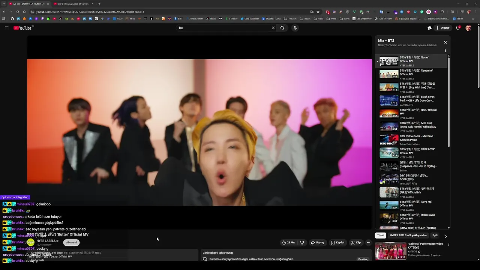
Task: Open Mix playlist three-dot options
Action: tap(445, 50)
